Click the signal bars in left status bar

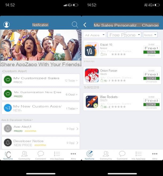(65, 5)
